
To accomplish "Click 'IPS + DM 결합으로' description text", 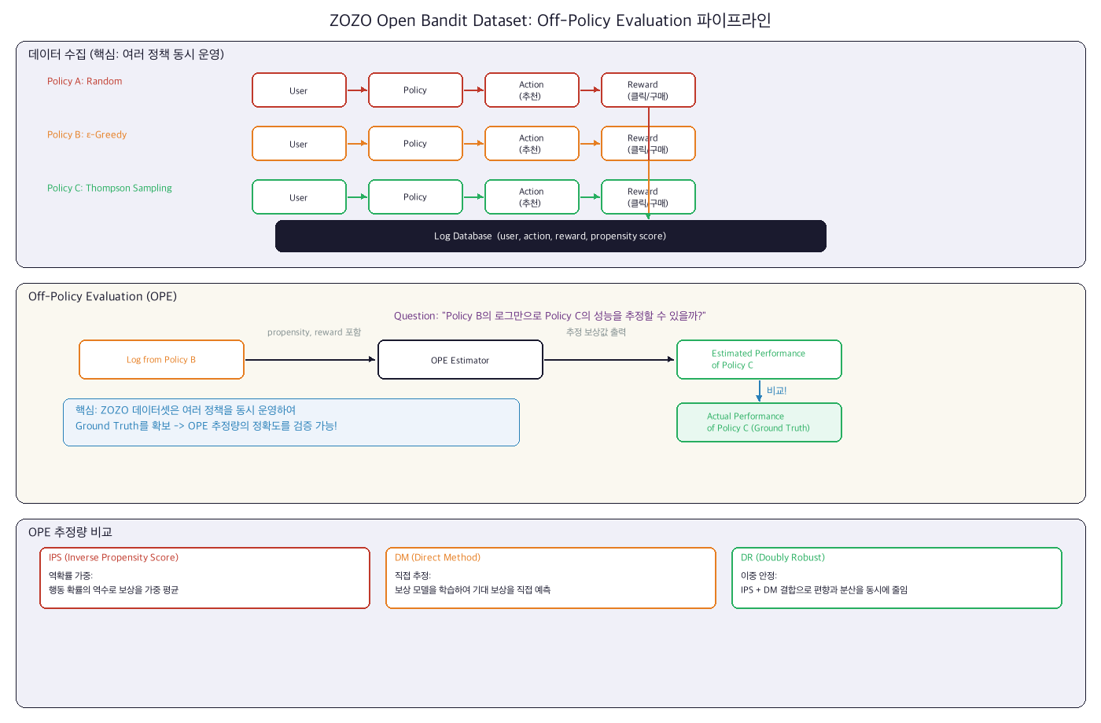I will pyautogui.click(x=824, y=590).
